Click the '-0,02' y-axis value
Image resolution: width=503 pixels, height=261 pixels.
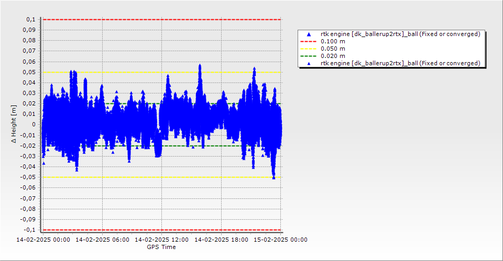pos(28,146)
